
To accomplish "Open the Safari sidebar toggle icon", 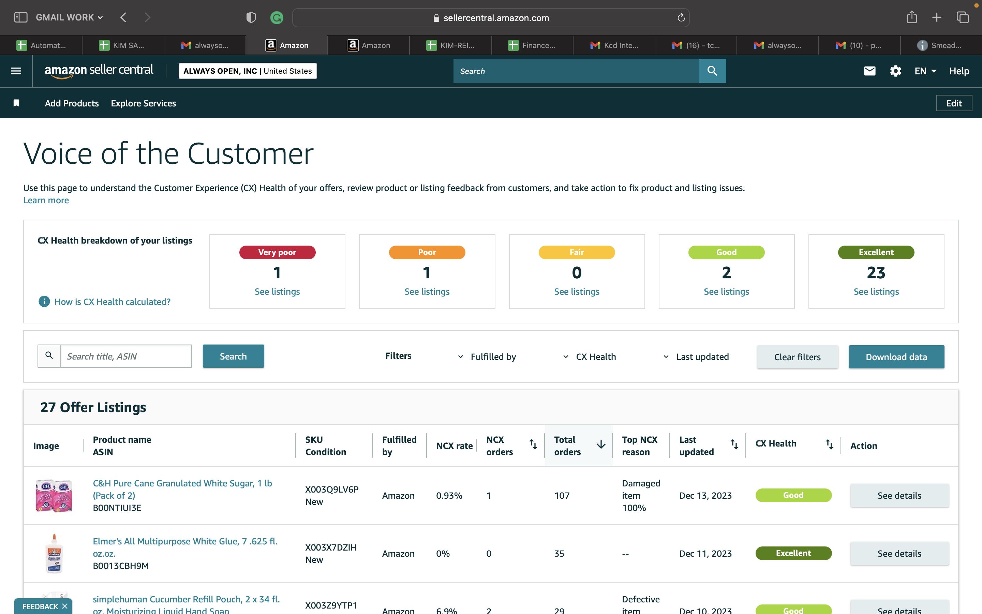I will coord(21,17).
